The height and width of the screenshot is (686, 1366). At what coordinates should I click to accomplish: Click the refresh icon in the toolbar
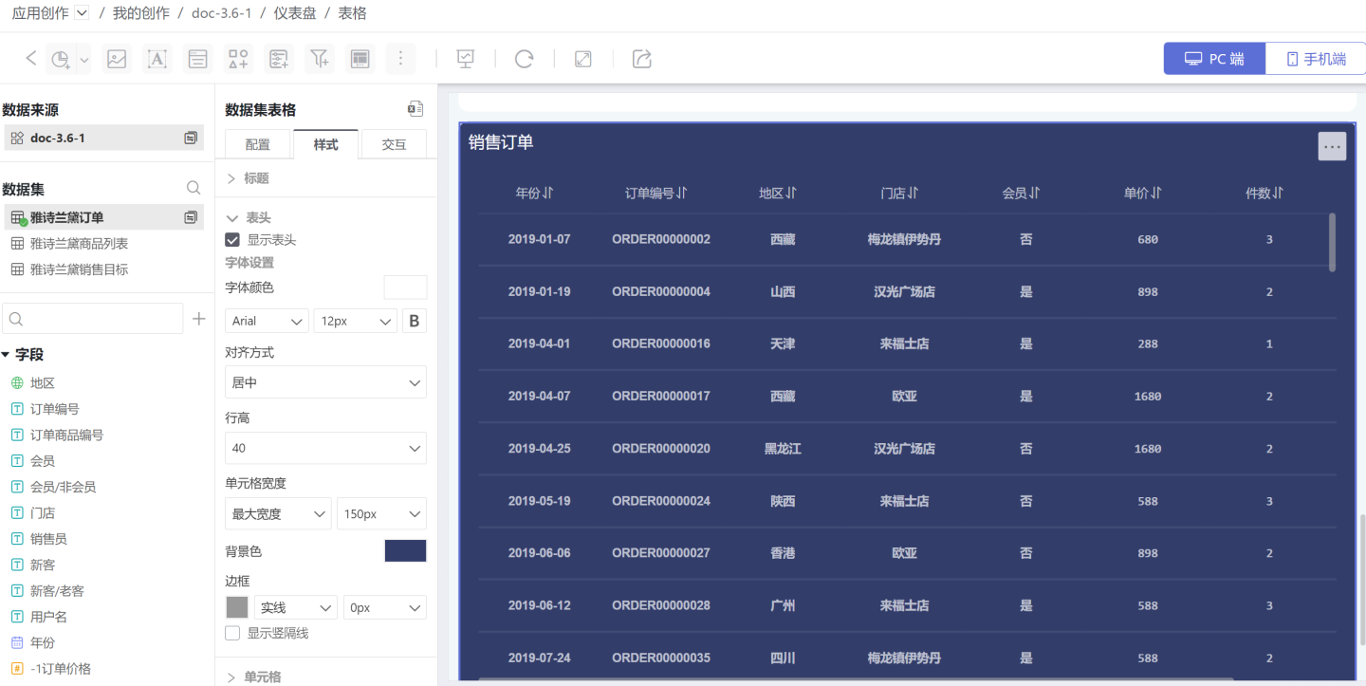(x=524, y=59)
